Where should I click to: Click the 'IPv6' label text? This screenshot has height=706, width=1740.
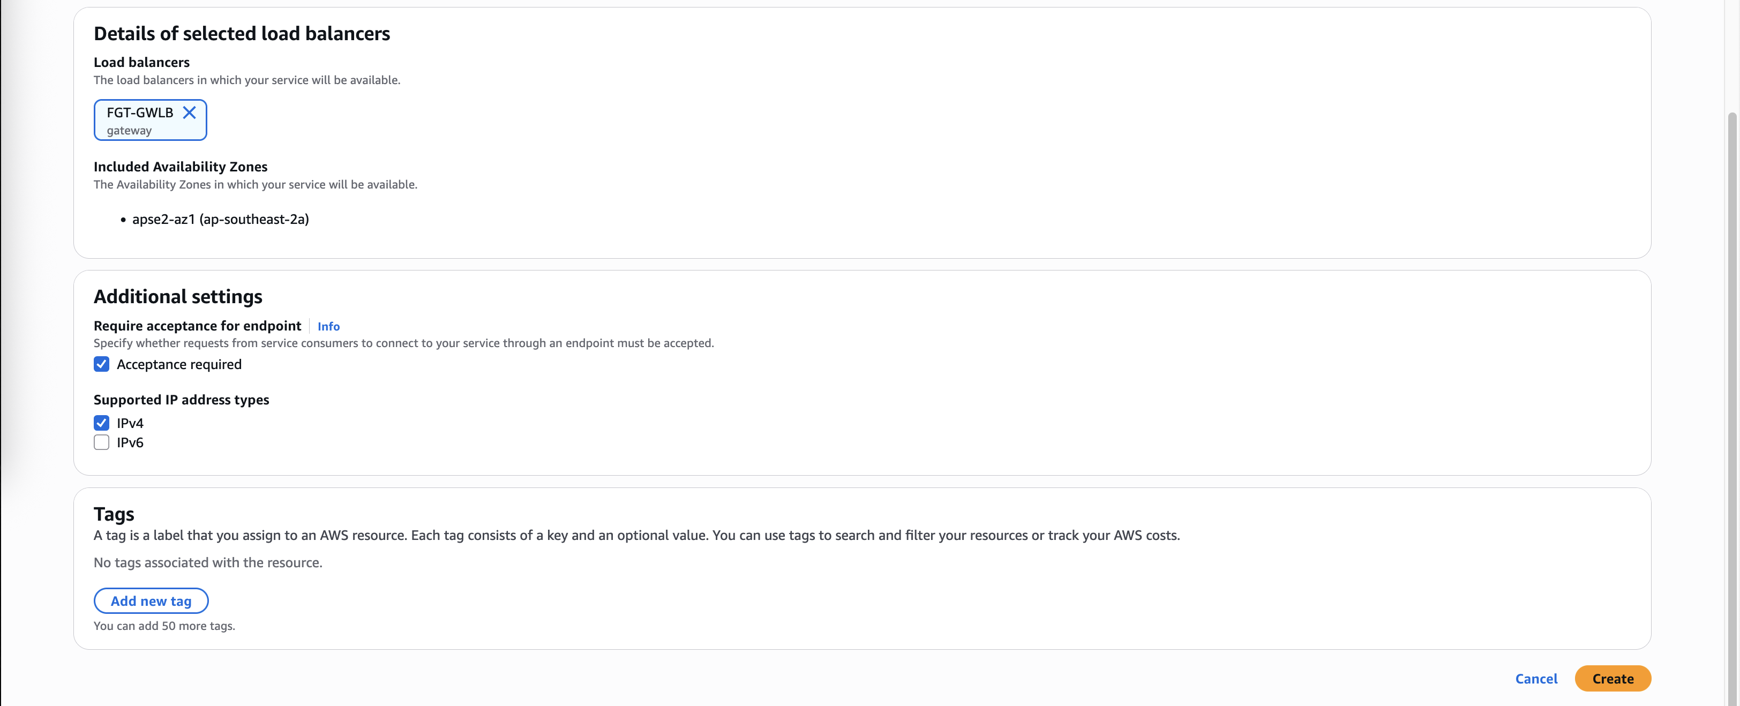point(130,442)
